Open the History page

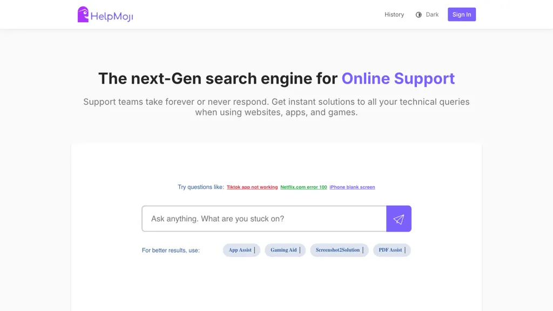(394, 15)
